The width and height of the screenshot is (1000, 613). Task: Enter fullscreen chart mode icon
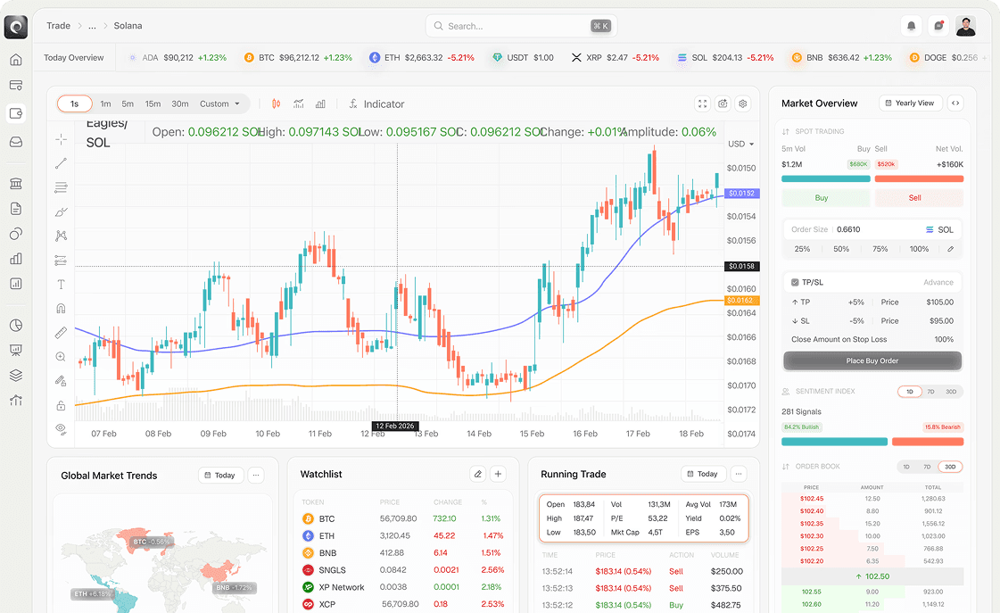702,104
